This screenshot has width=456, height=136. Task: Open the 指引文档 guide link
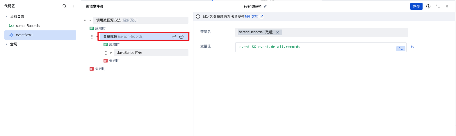point(254,16)
